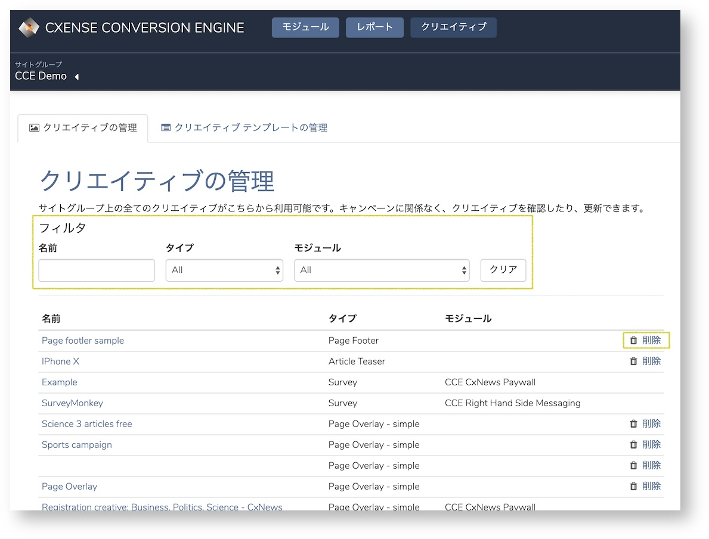The image size is (709, 539).
Task: Delete the Science 3 articles free creative
Action: 645,424
